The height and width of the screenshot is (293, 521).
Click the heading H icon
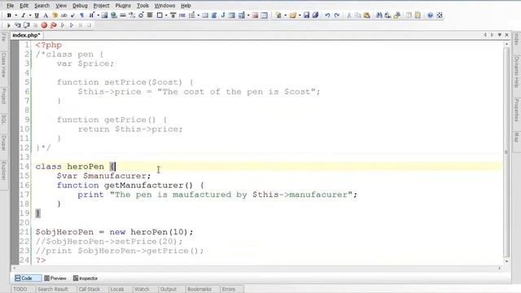91,15
